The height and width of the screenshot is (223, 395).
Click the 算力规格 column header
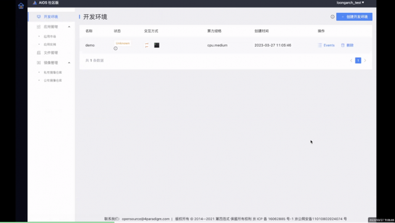(x=214, y=31)
